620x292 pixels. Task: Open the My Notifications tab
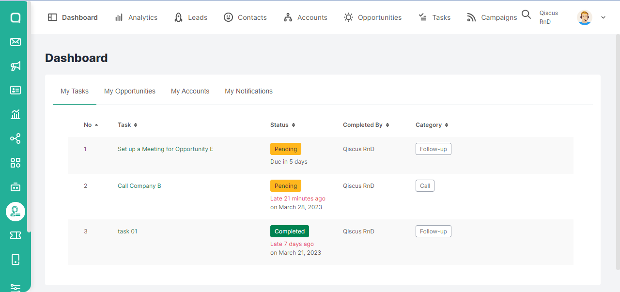[248, 91]
